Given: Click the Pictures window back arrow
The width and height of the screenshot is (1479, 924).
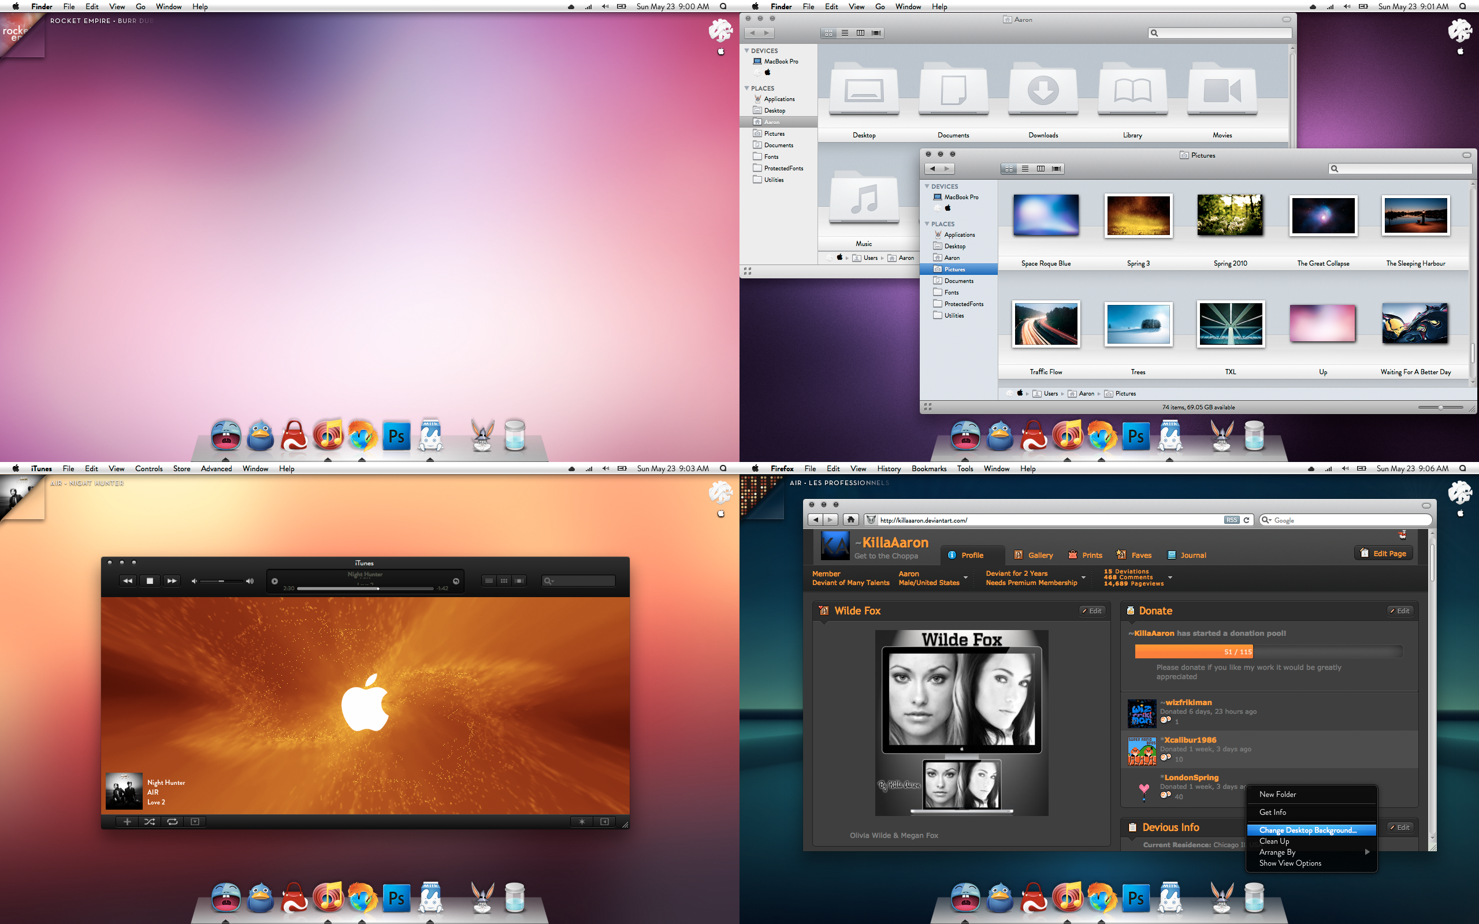Looking at the screenshot, I should tap(932, 169).
